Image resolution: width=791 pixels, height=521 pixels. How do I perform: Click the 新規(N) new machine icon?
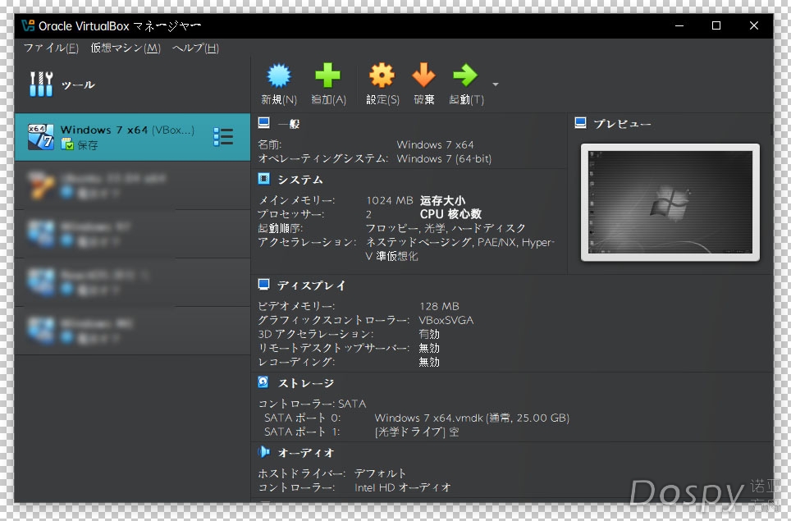[x=279, y=75]
